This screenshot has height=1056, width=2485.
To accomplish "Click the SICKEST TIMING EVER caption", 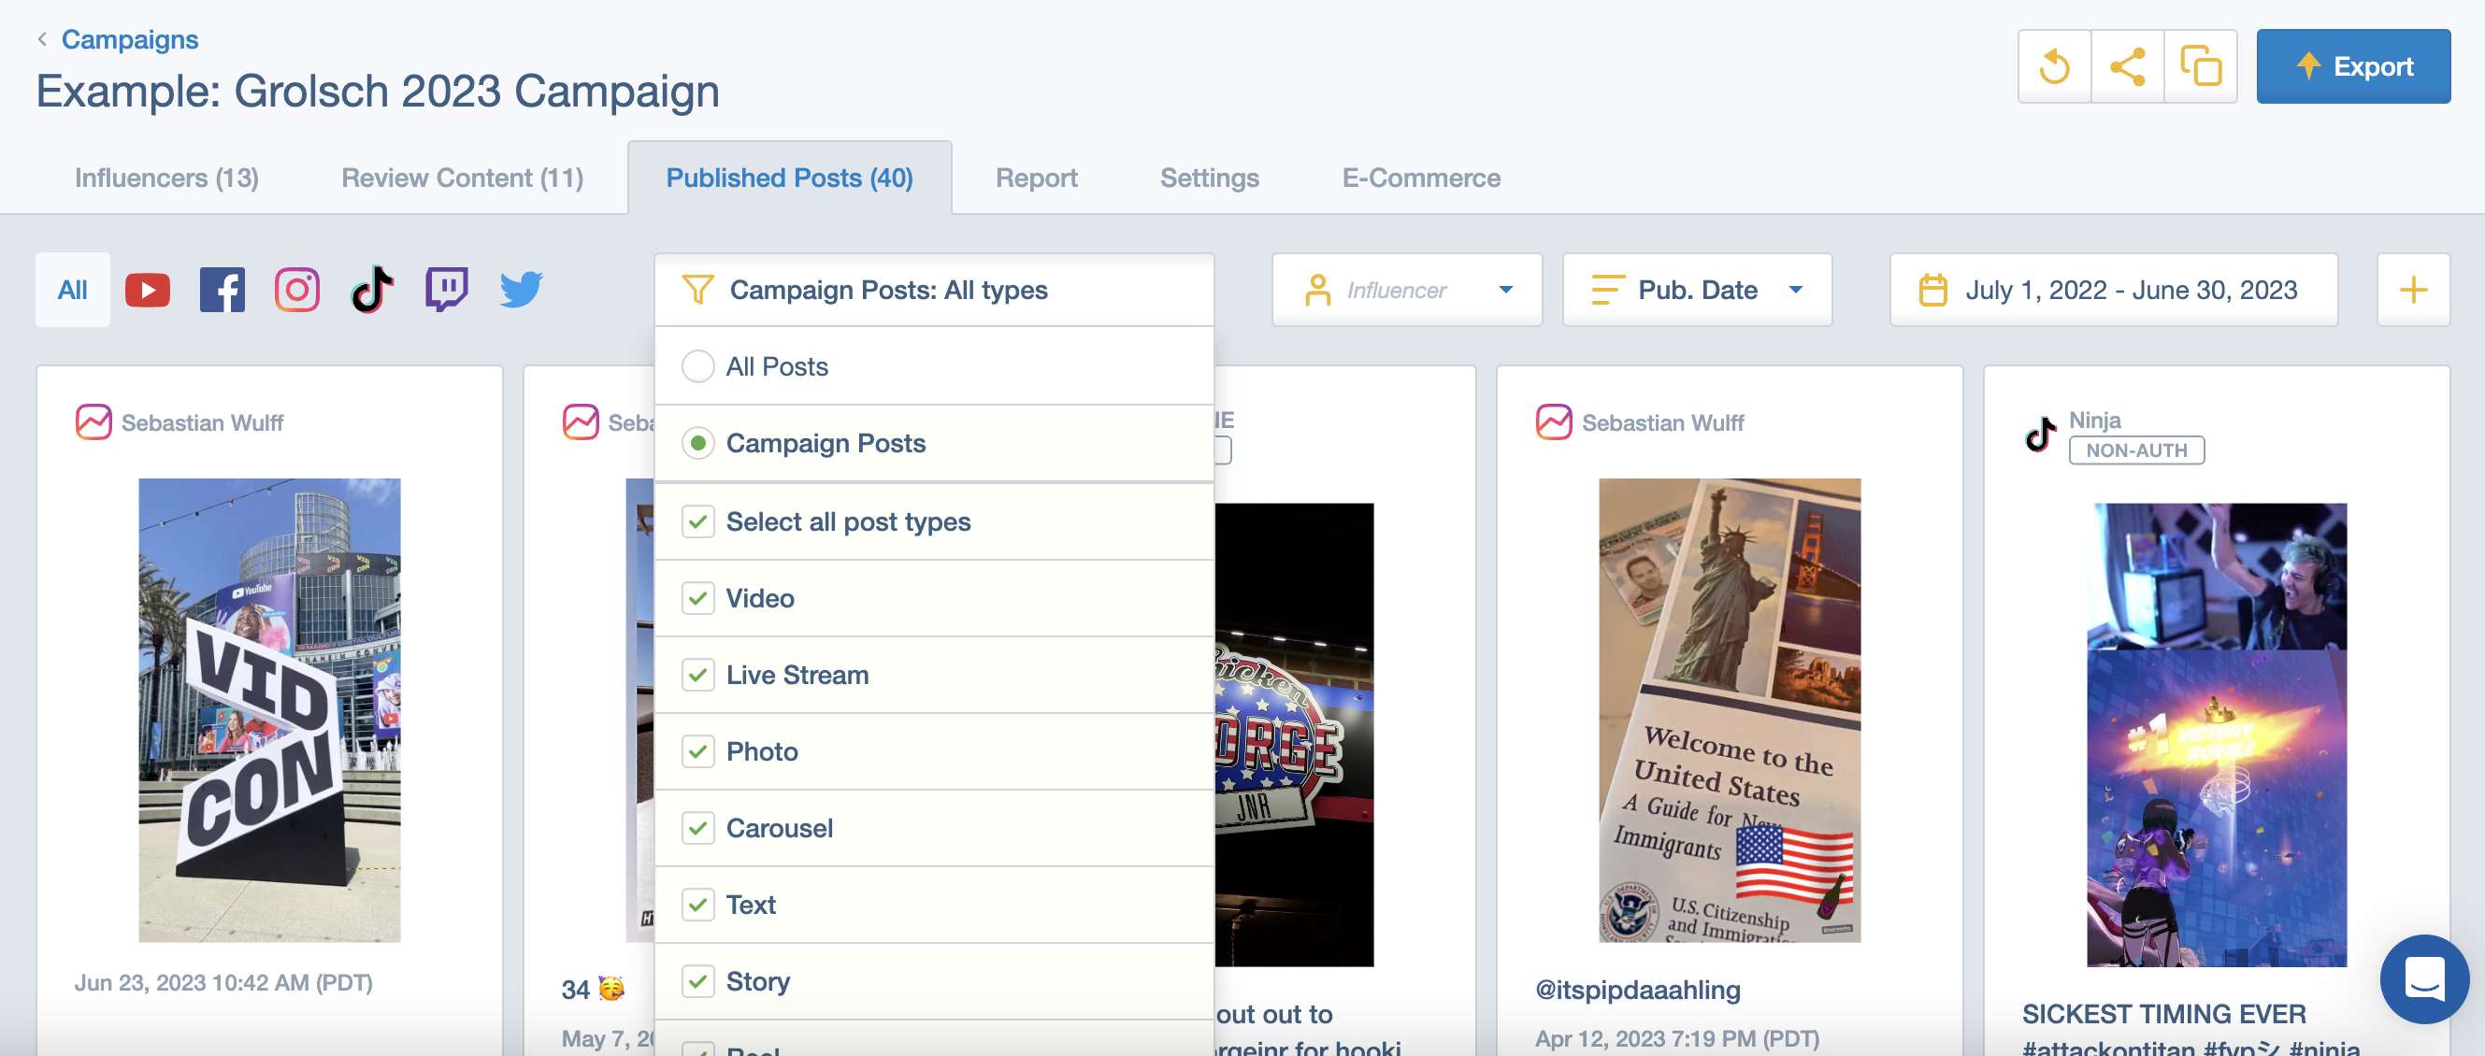I will [2163, 1014].
